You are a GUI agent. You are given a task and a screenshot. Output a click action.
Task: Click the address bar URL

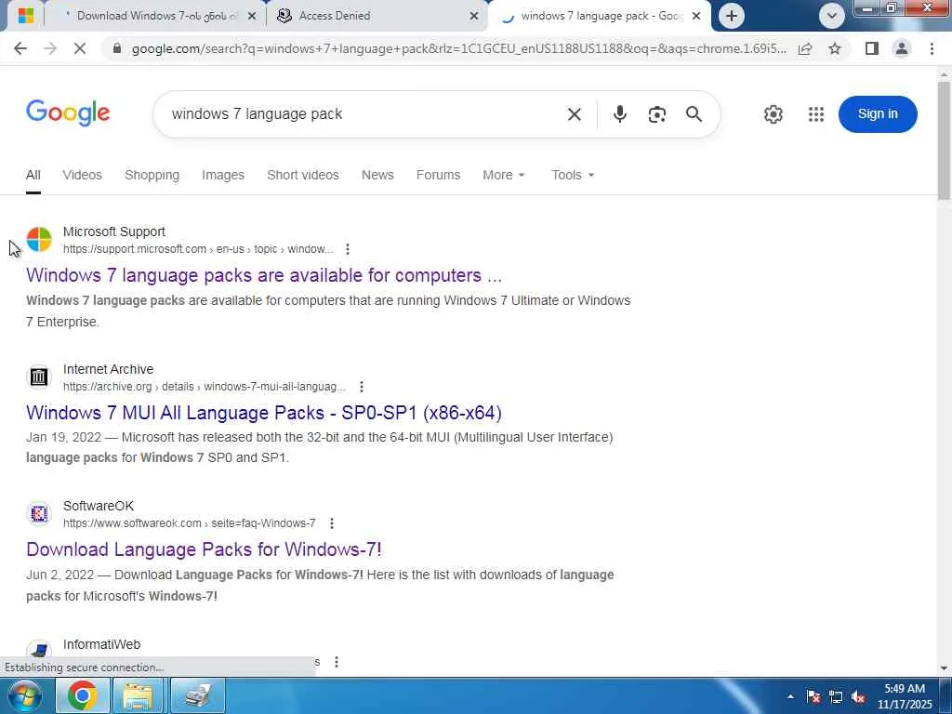459,48
